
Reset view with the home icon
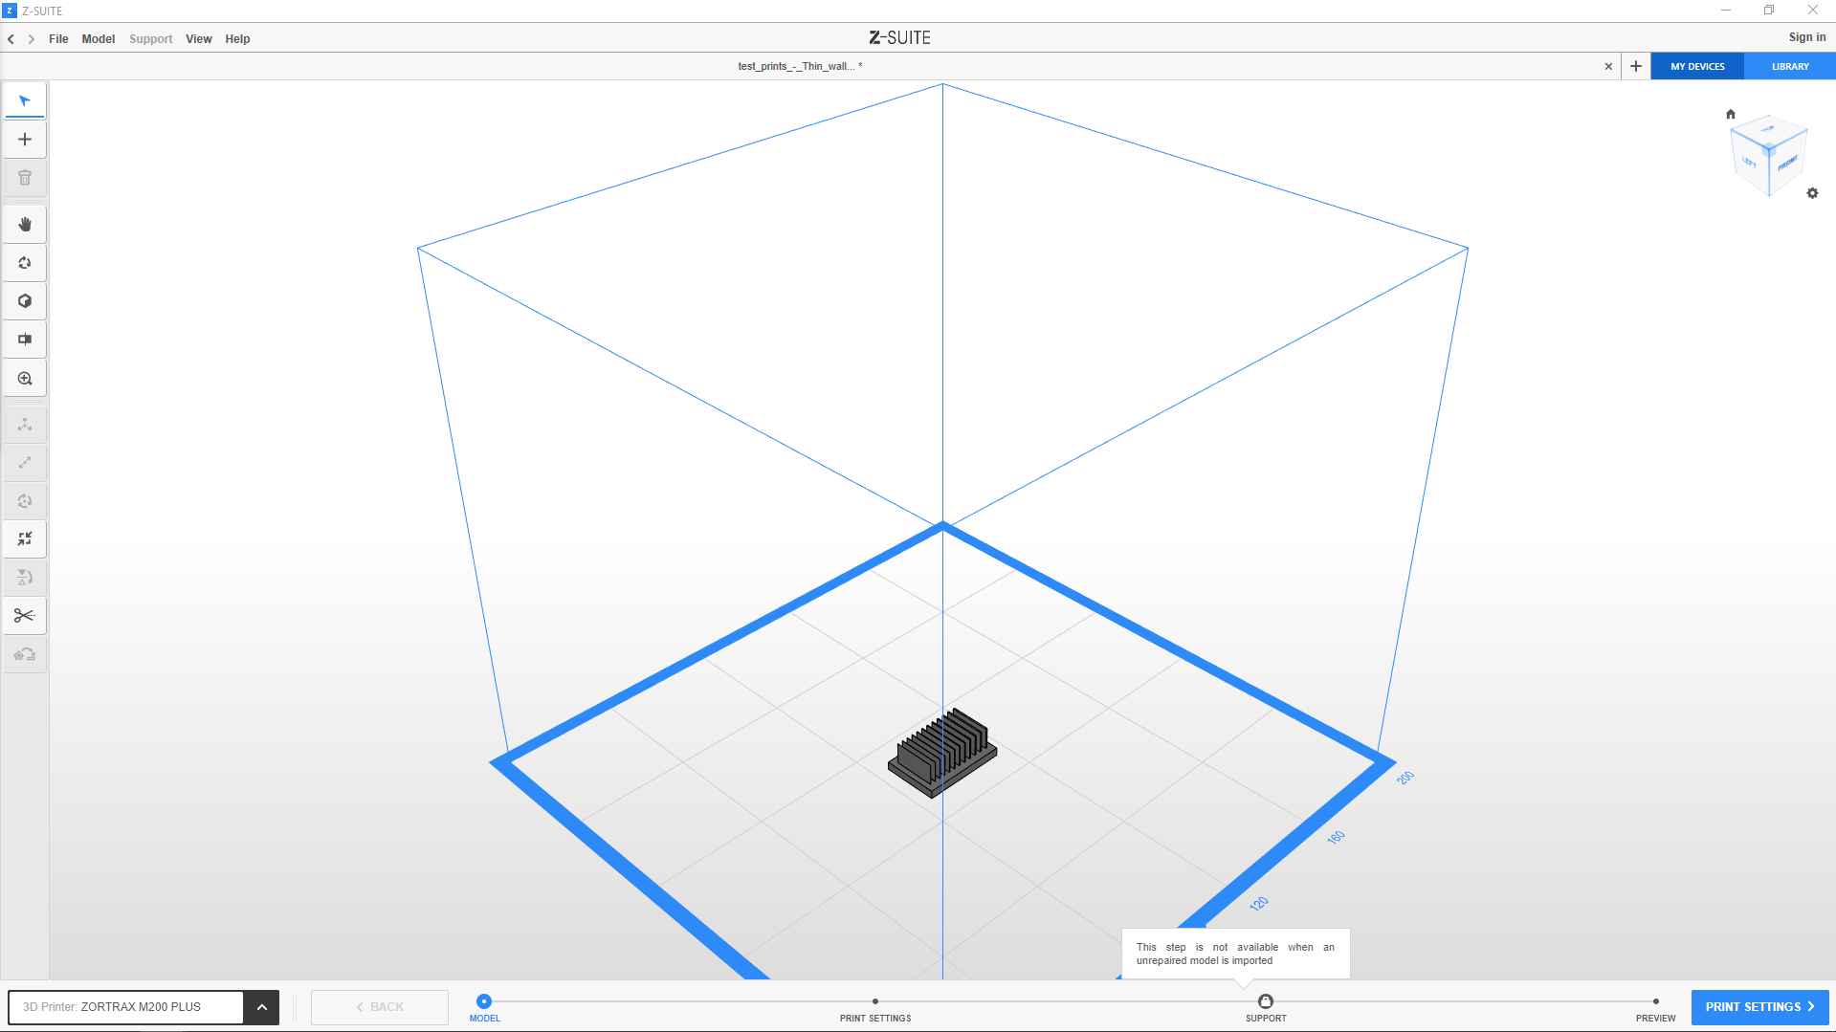pyautogui.click(x=1730, y=114)
